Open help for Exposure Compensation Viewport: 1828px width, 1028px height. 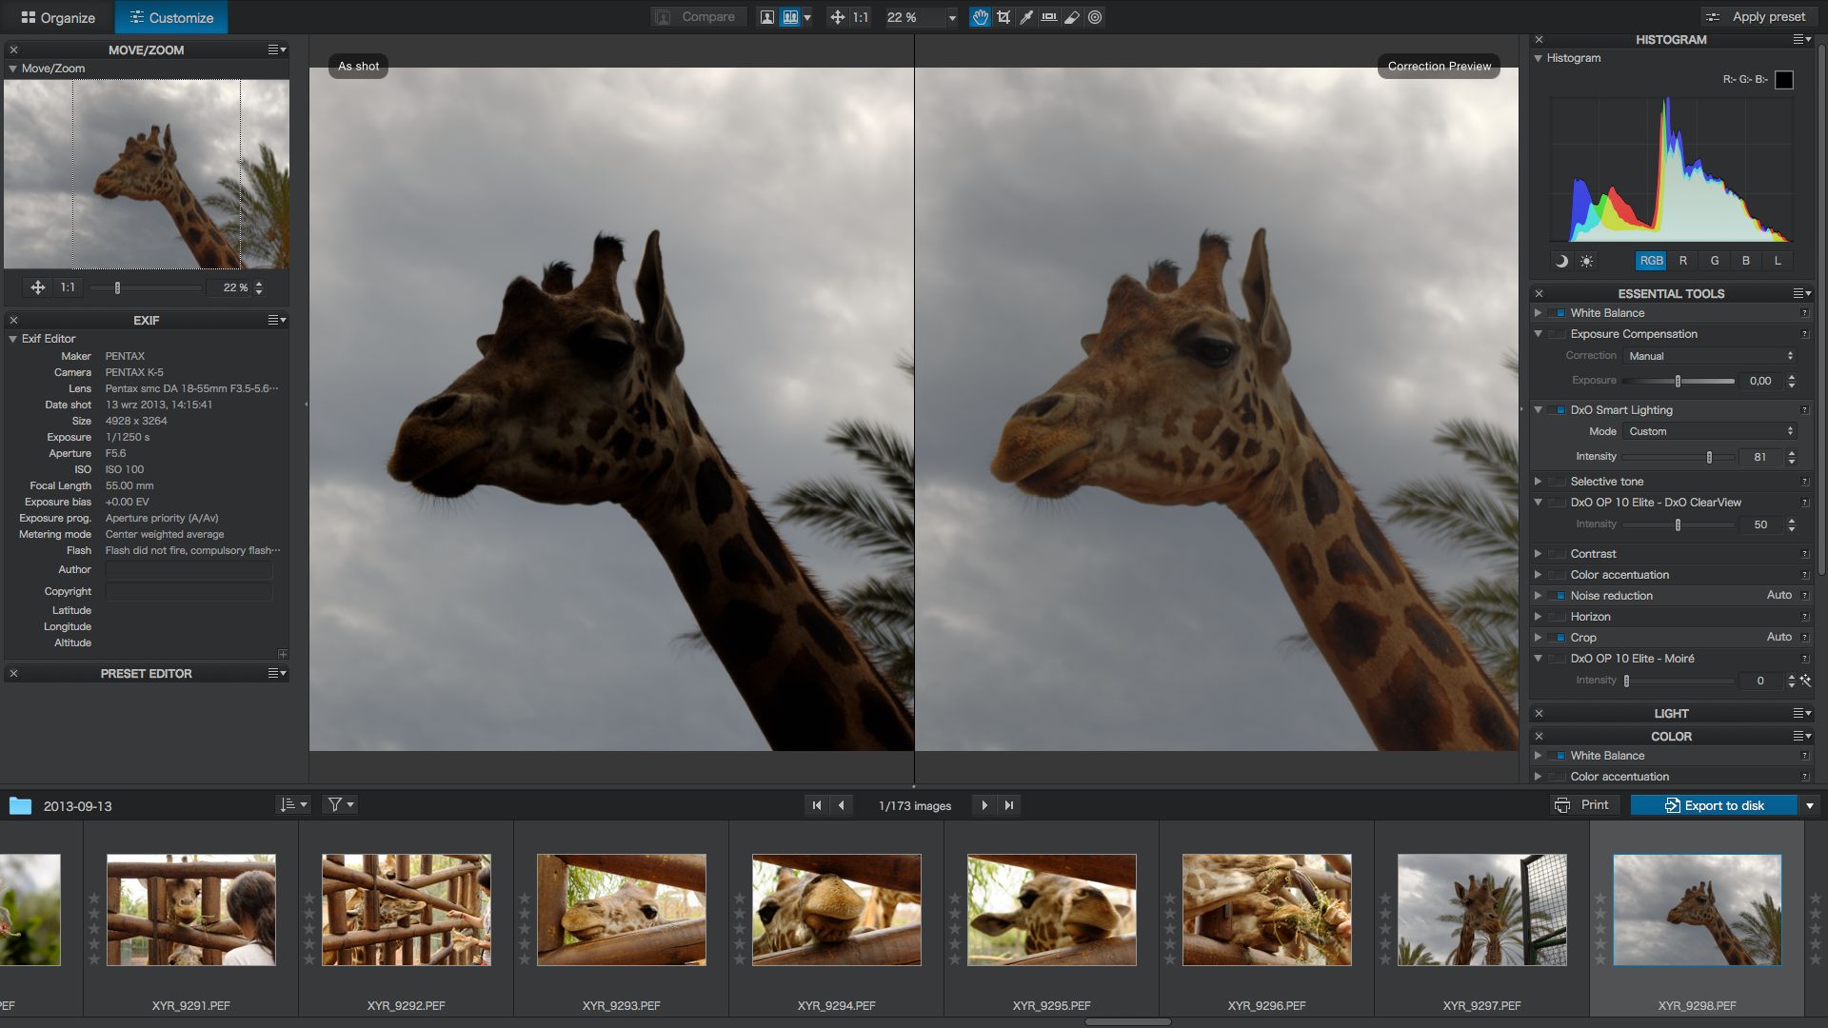1804,334
